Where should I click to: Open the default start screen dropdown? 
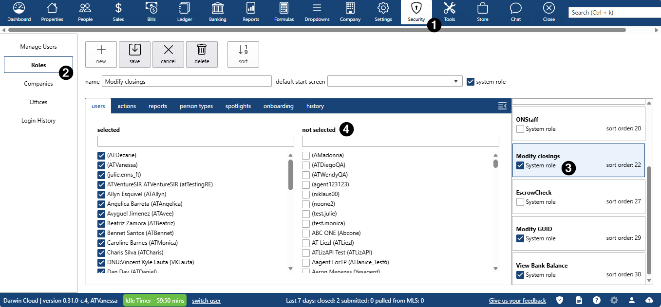(x=395, y=81)
